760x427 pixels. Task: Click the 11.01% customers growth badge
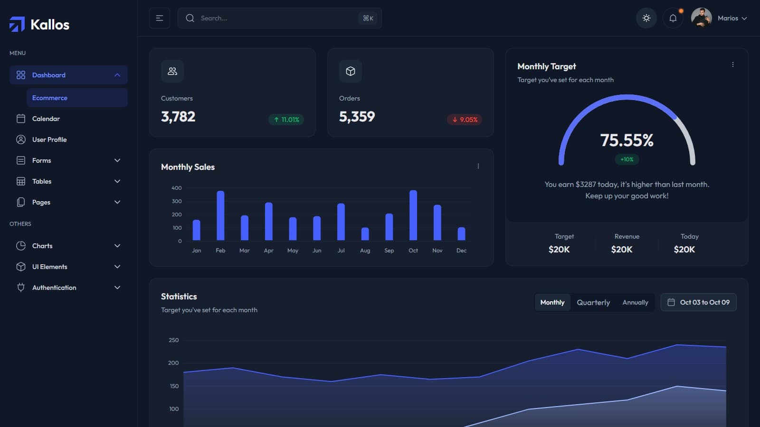(x=286, y=120)
